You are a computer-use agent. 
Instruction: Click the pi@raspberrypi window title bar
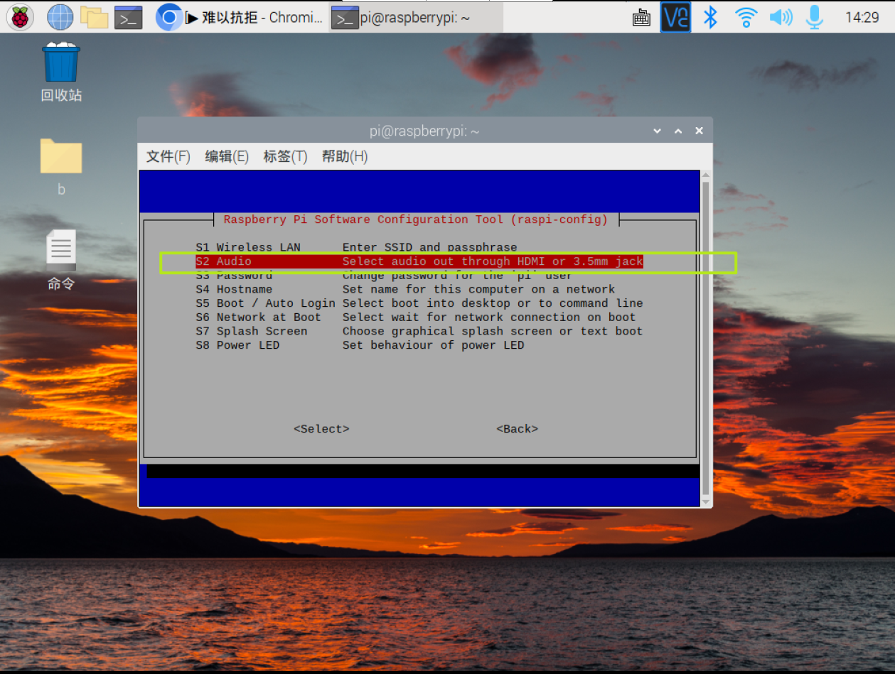[x=424, y=131]
